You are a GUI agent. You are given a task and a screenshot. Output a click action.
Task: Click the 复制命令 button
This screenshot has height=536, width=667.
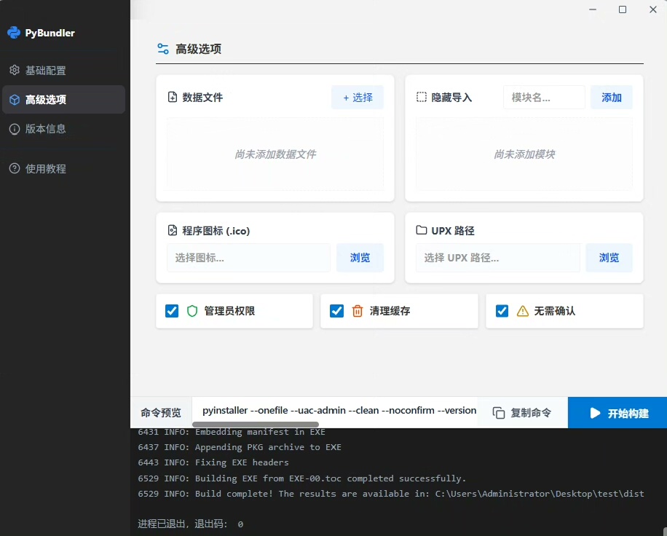click(522, 413)
